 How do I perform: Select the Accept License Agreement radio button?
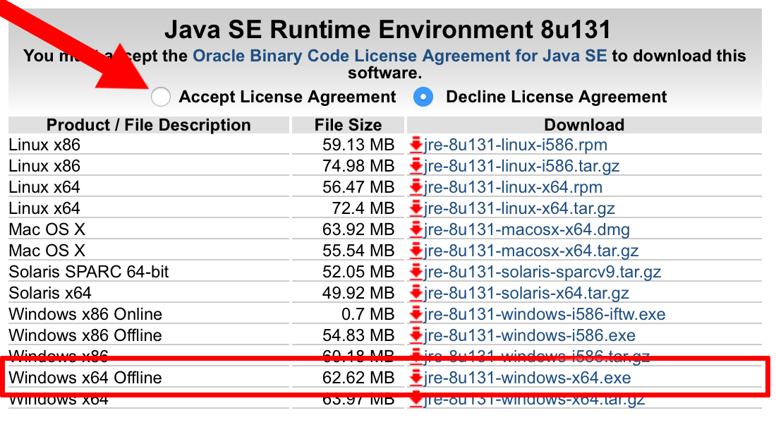[x=161, y=97]
